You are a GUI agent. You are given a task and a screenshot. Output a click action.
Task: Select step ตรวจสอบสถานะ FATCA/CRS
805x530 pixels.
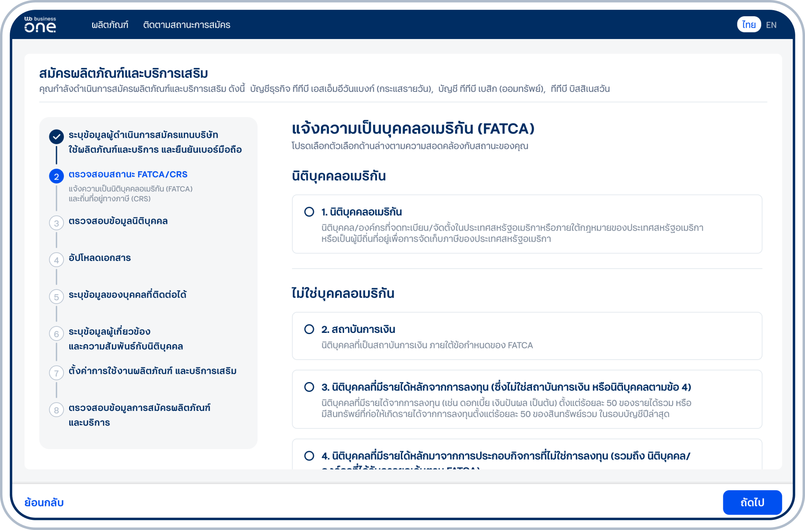(128, 174)
